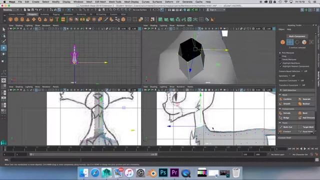This screenshot has width=320, height=180.
Task: Collapse the Tools section
Action: click(296, 123)
